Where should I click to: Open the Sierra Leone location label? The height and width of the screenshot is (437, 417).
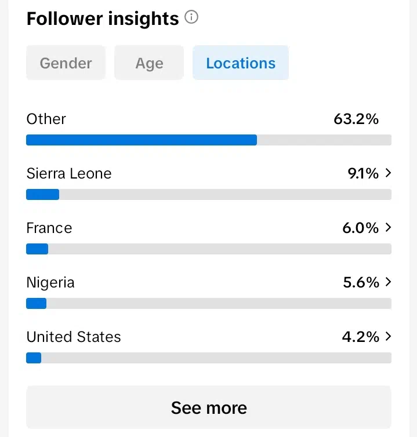click(x=69, y=173)
